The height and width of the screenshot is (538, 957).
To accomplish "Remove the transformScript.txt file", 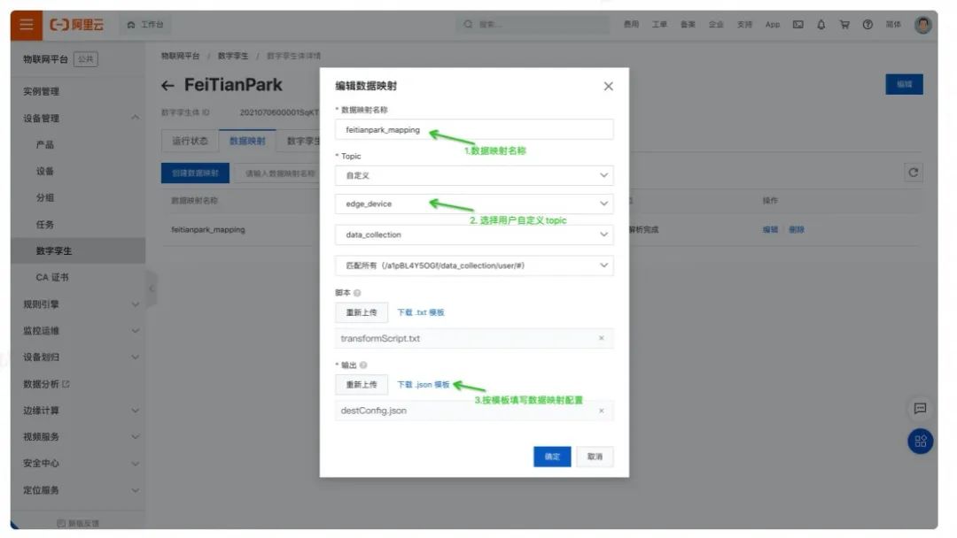I will point(601,338).
